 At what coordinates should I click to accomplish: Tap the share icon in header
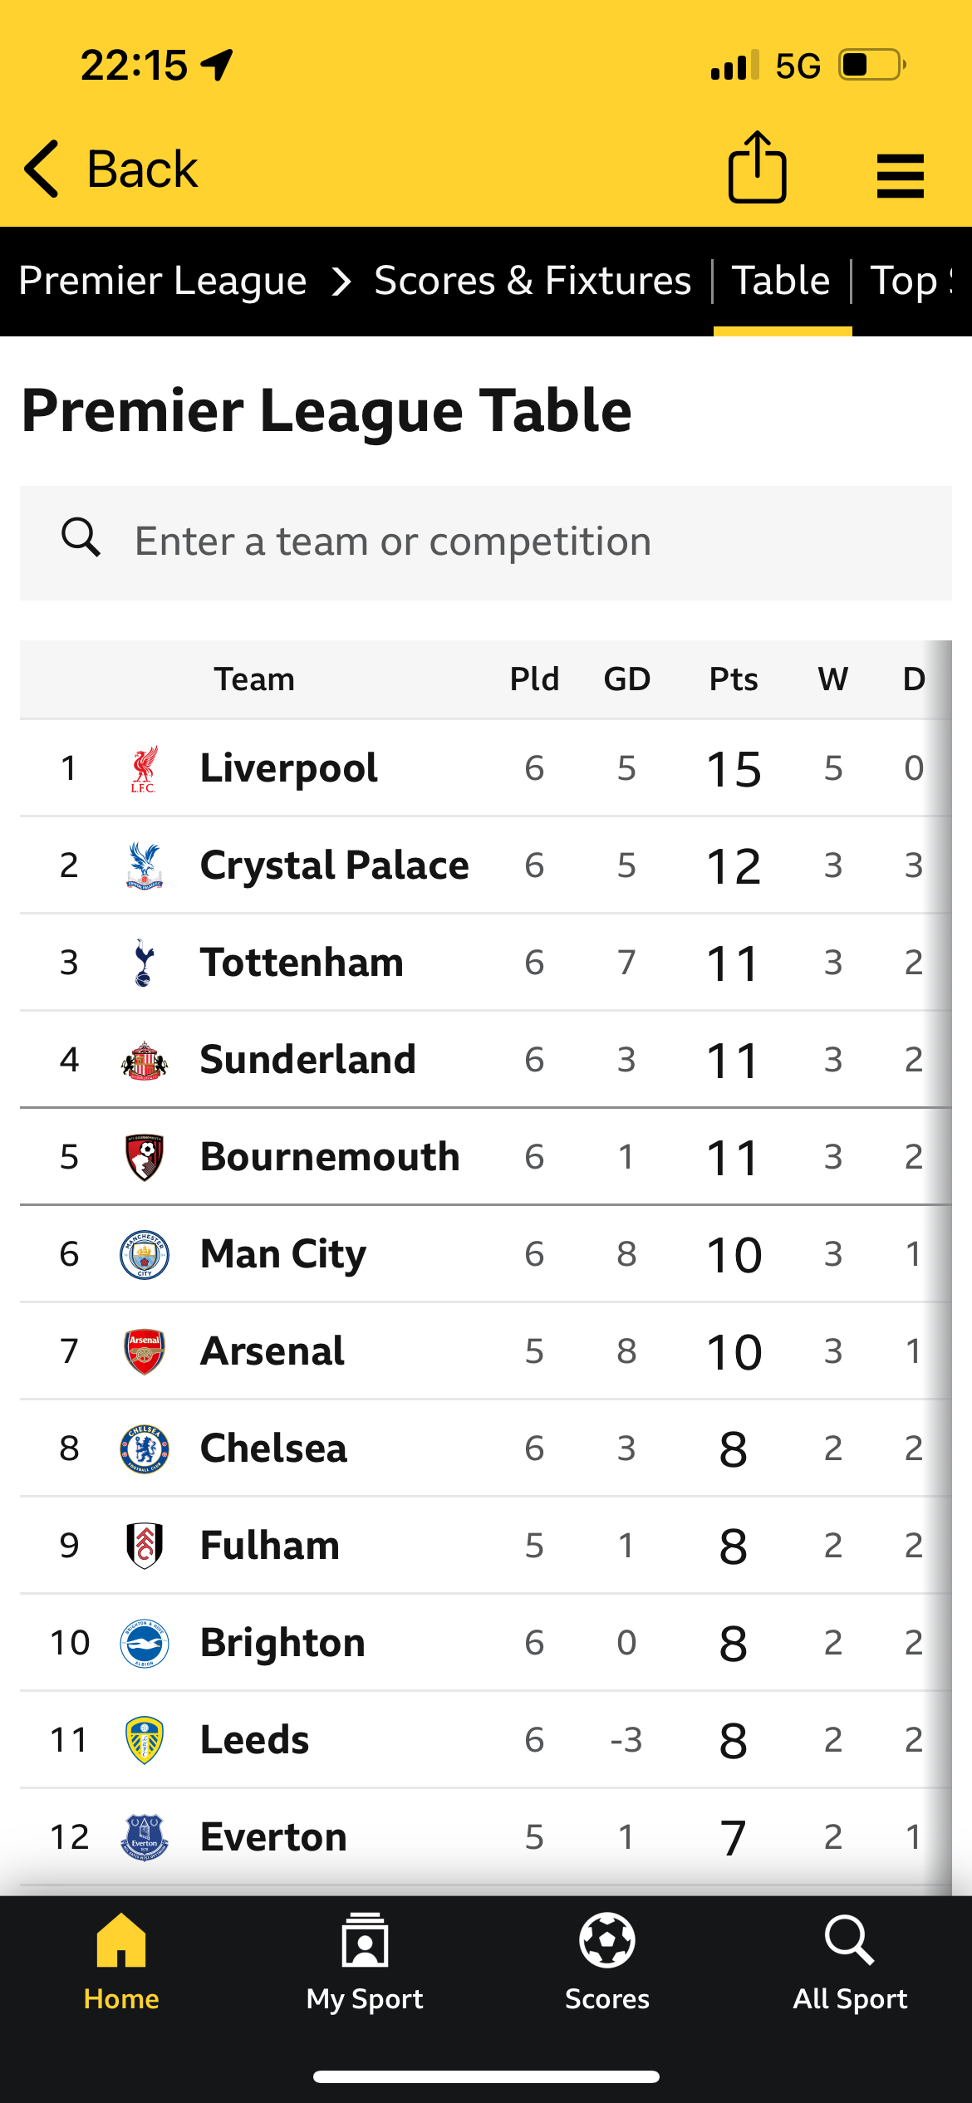pyautogui.click(x=757, y=168)
